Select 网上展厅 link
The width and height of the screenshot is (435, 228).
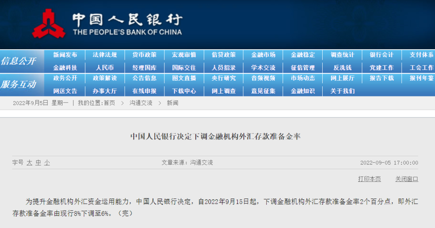click(342, 78)
